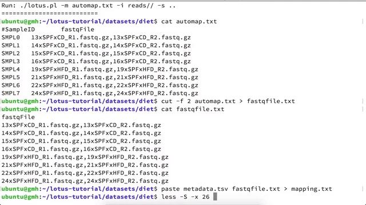Click the standalone 'fastqFile' output header line

pyautogui.click(x=18, y=117)
